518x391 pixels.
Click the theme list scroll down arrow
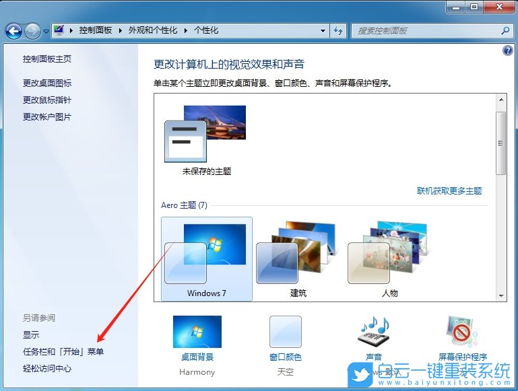(x=501, y=295)
